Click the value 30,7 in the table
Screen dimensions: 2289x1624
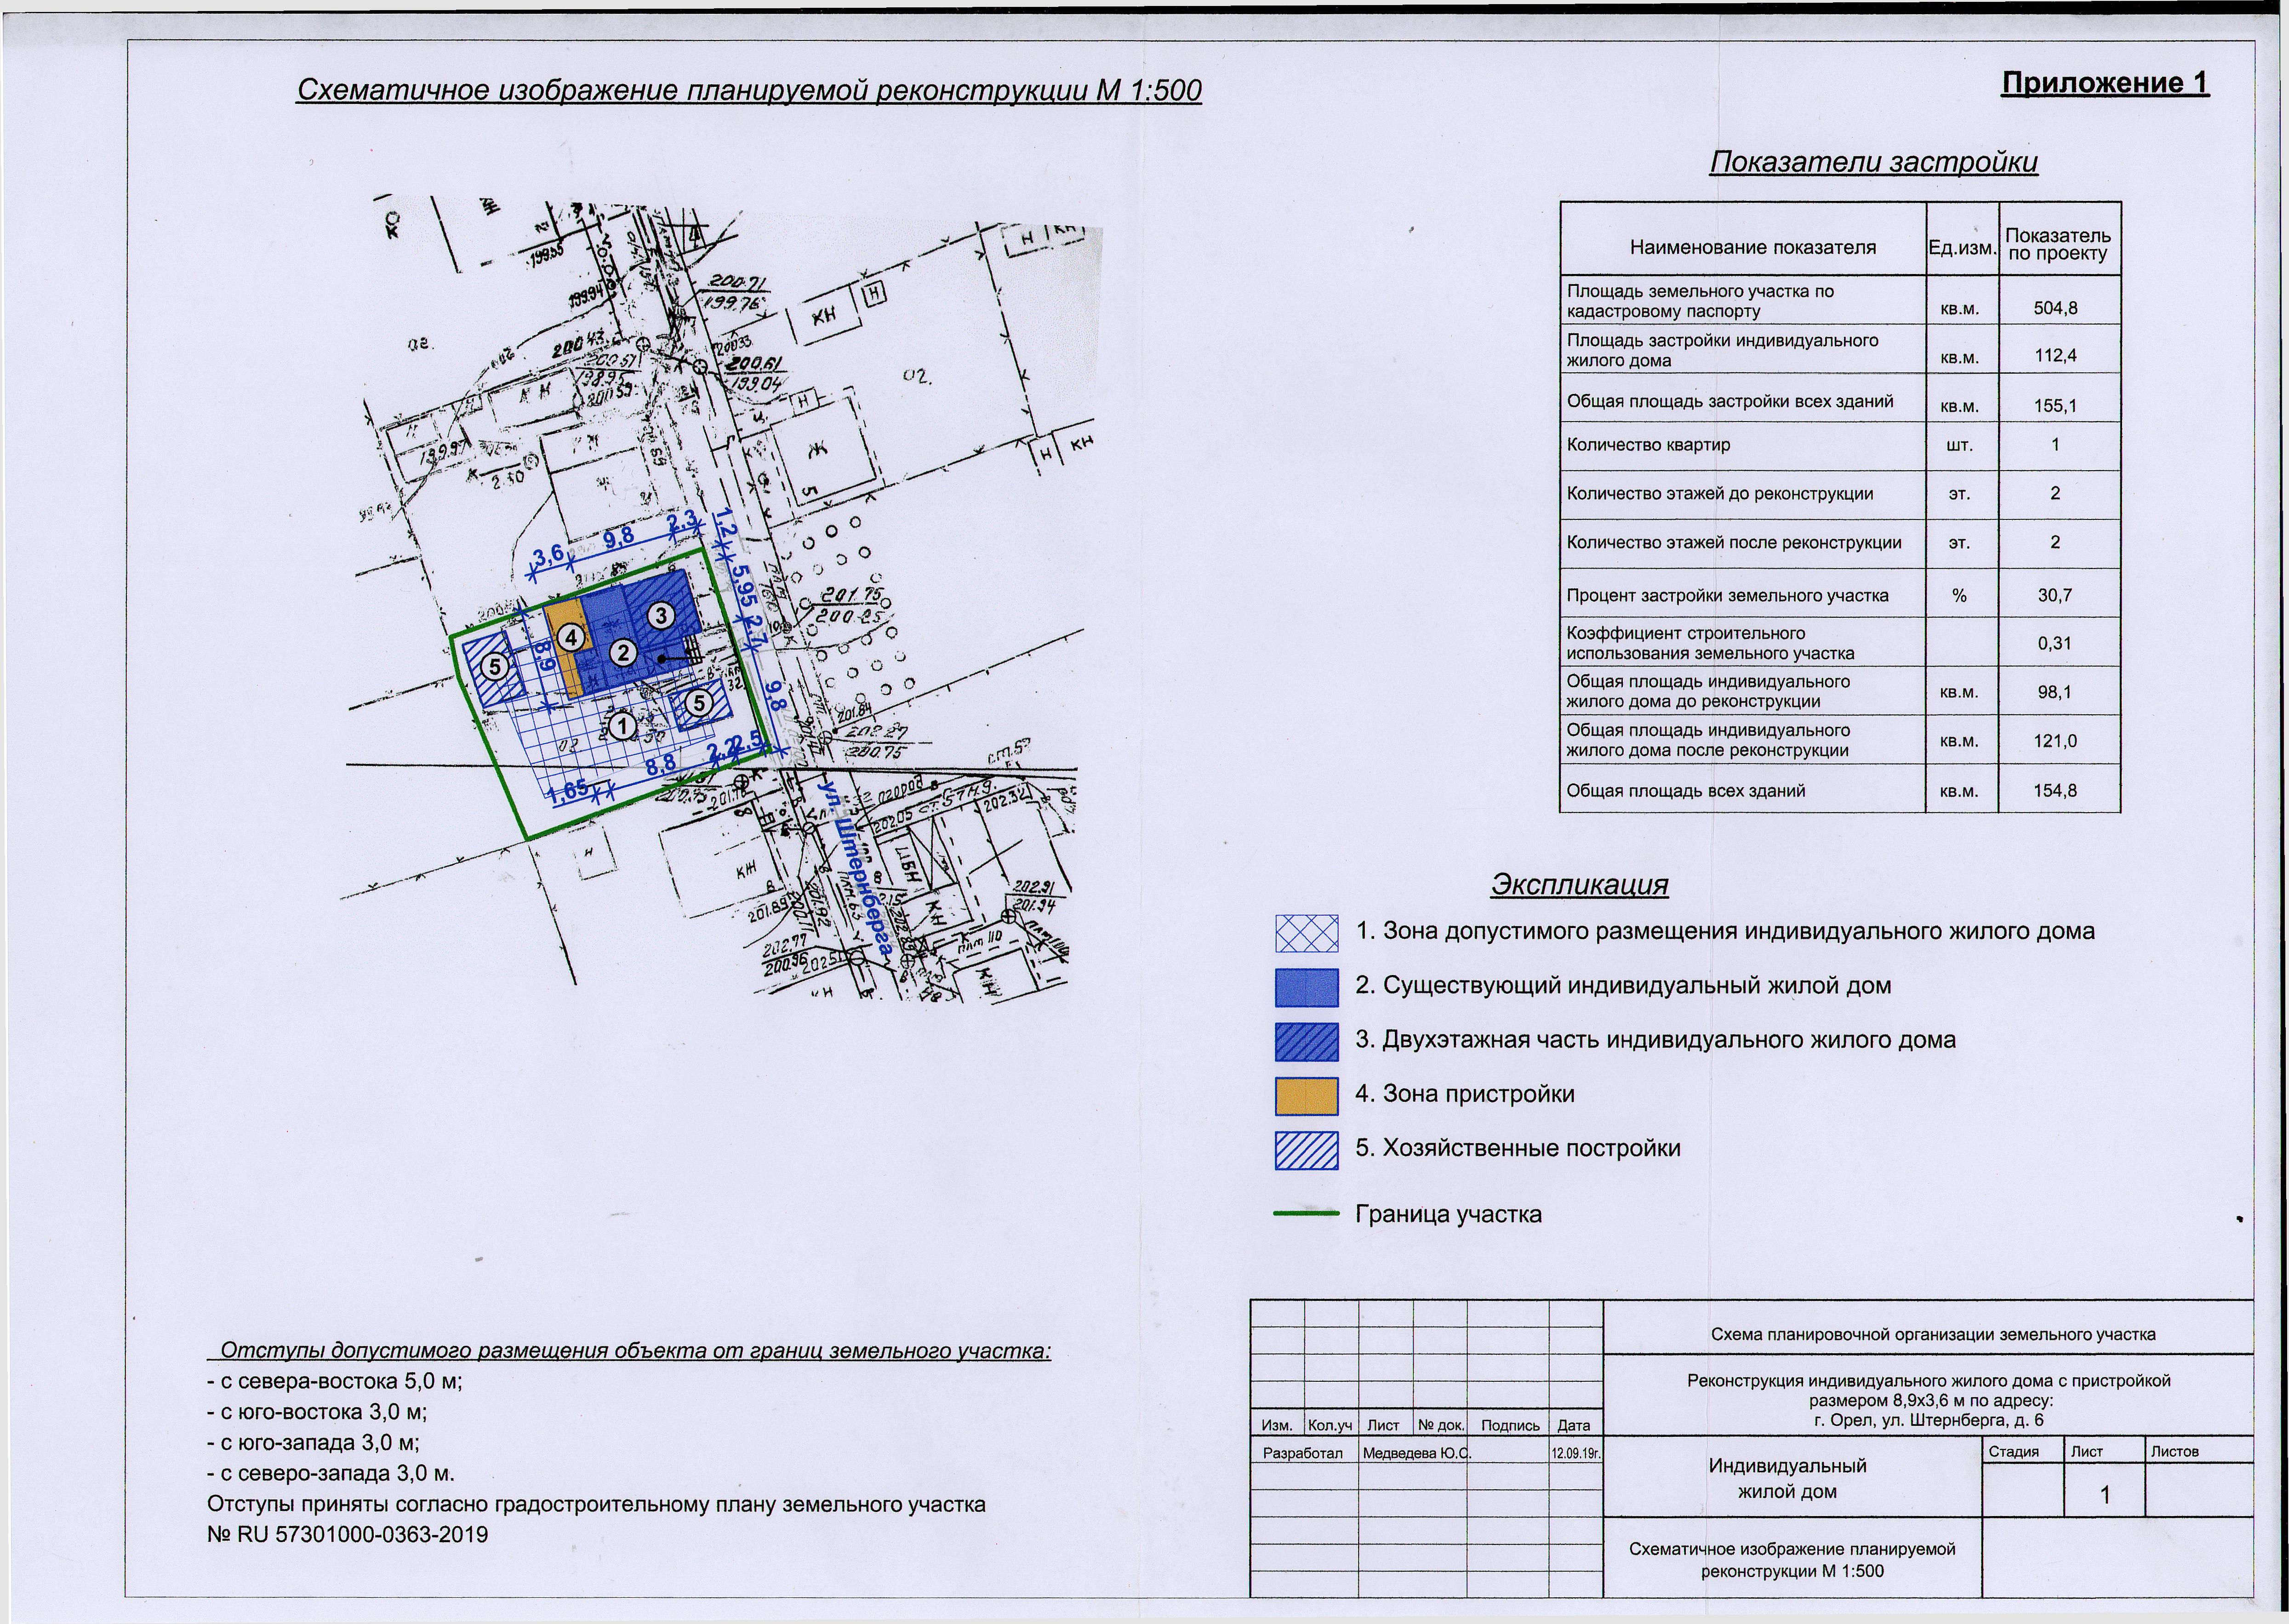(x=2055, y=595)
